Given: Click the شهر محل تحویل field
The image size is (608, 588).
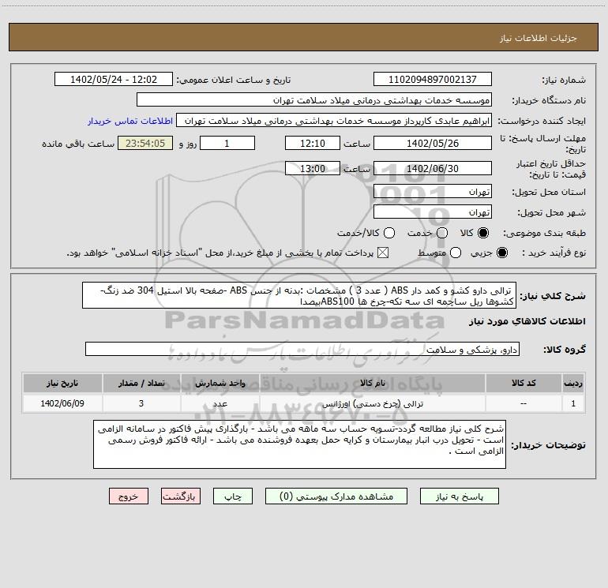Looking at the screenshot, I should [432, 212].
